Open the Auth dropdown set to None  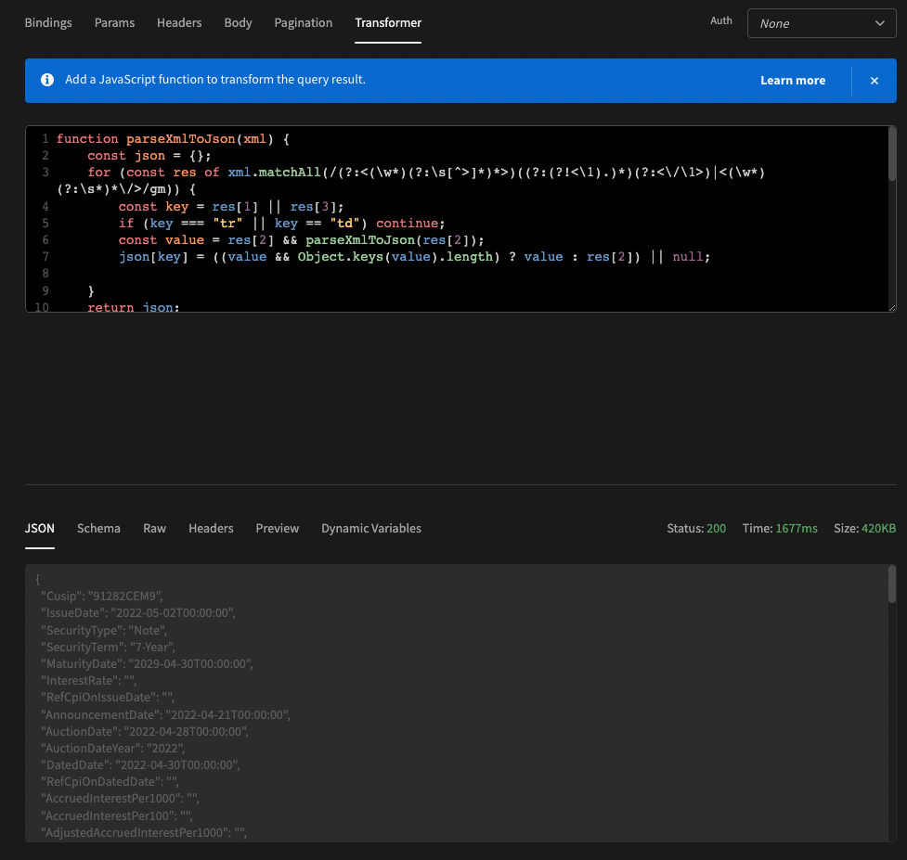point(822,23)
